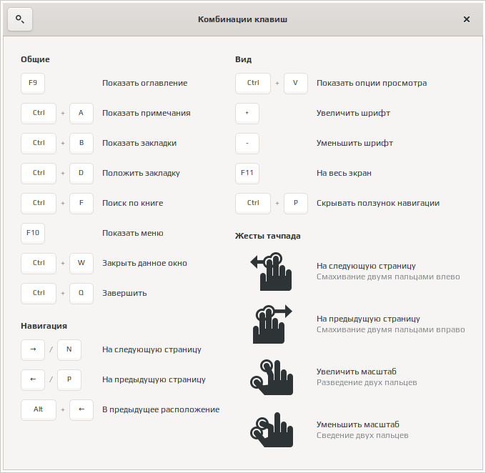This screenshot has height=473, width=486.
Task: Select 'Показать закладки' shortcut entry
Action: coord(139,143)
